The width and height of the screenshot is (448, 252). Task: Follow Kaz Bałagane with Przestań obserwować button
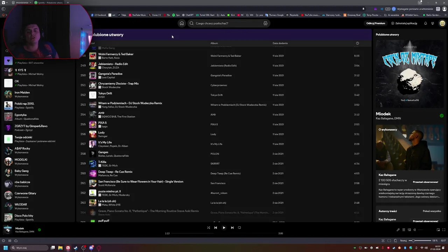425,182
